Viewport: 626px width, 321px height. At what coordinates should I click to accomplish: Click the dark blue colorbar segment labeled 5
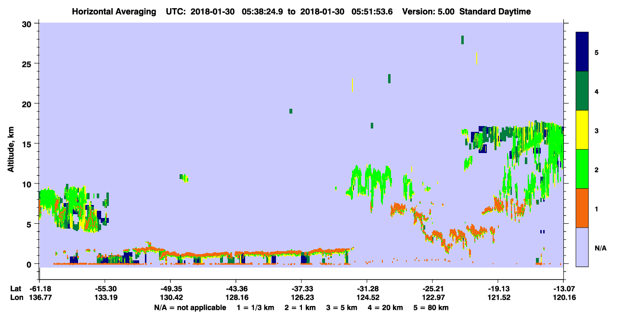tap(582, 52)
